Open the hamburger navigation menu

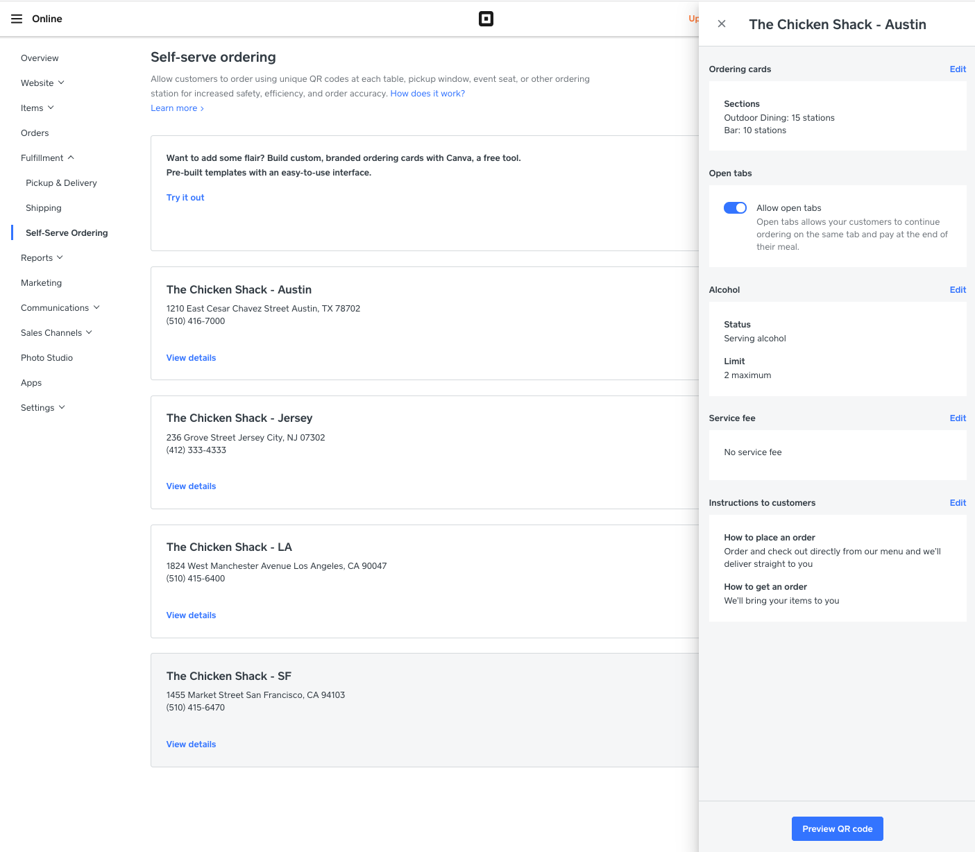(17, 19)
